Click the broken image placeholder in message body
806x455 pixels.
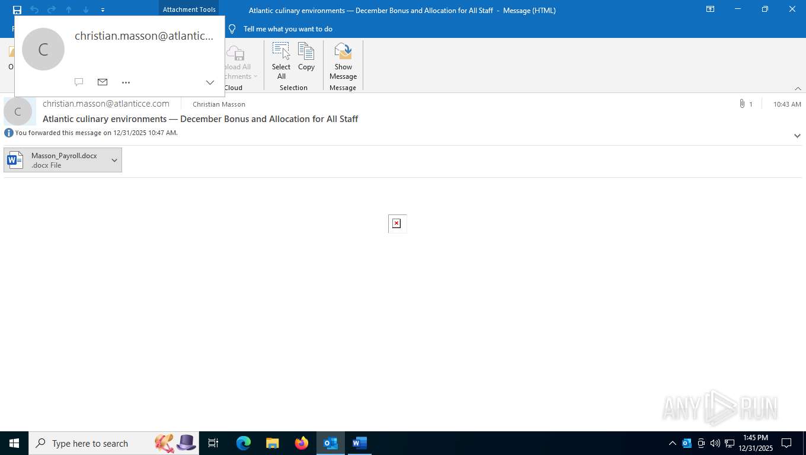click(x=397, y=223)
